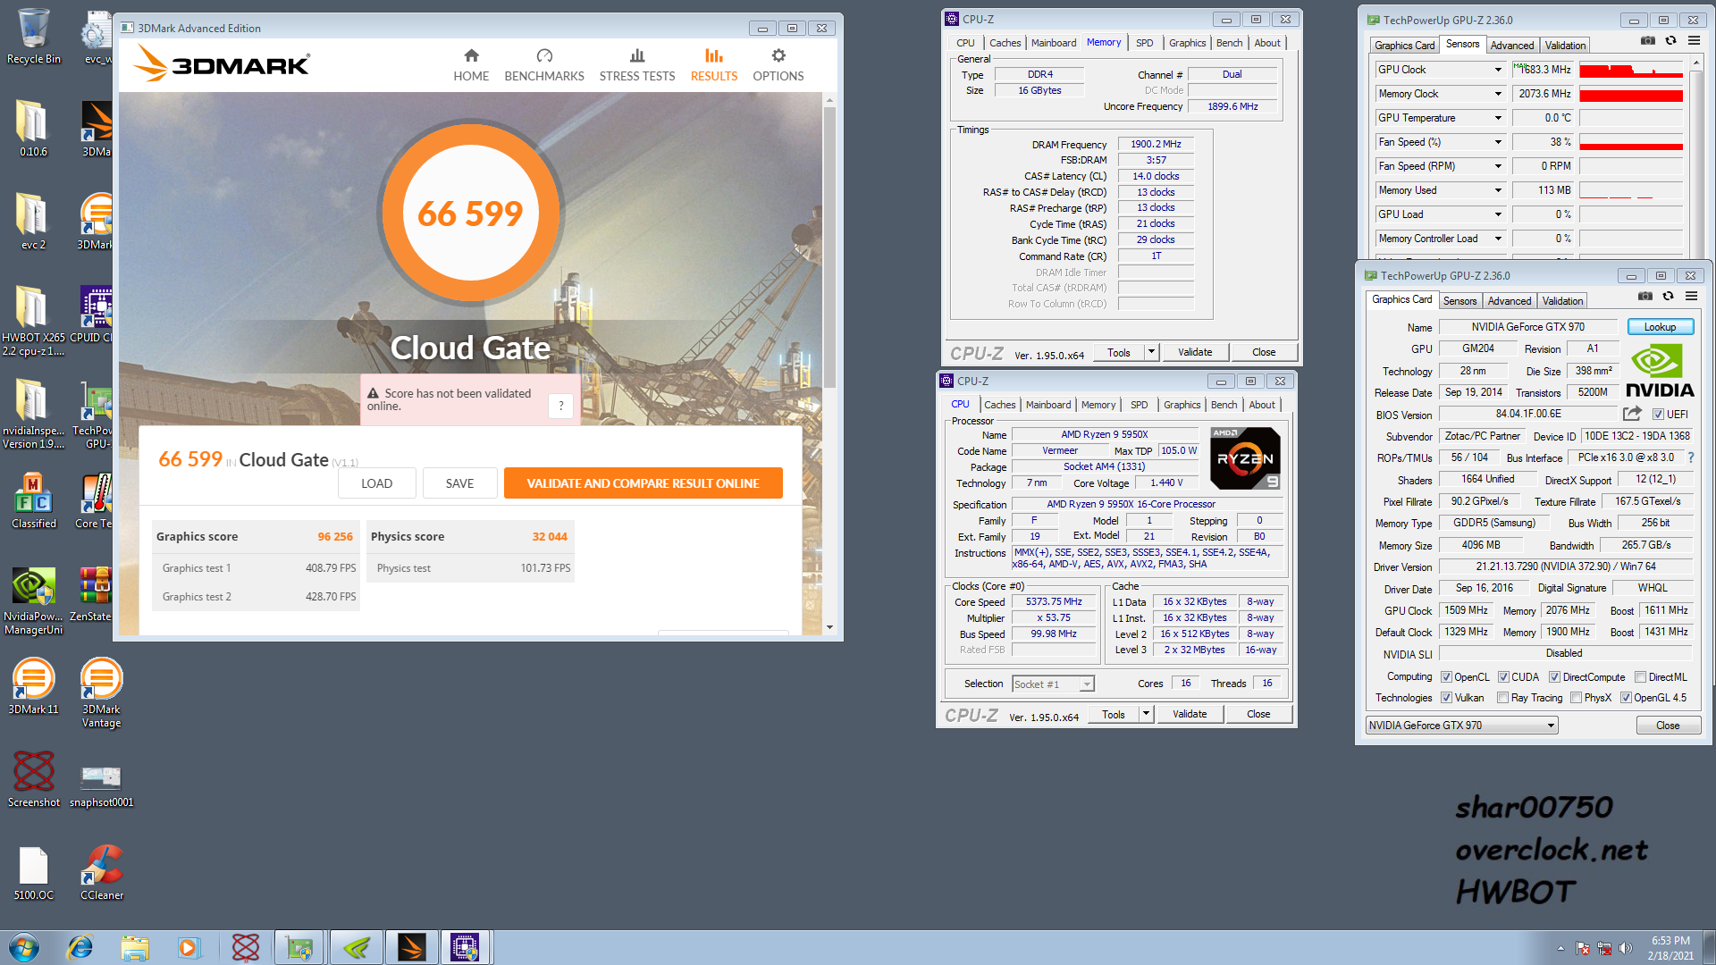Open Advanced tab in GPU-Z Graphics Card window
The width and height of the screenshot is (1716, 965).
pos(1510,301)
